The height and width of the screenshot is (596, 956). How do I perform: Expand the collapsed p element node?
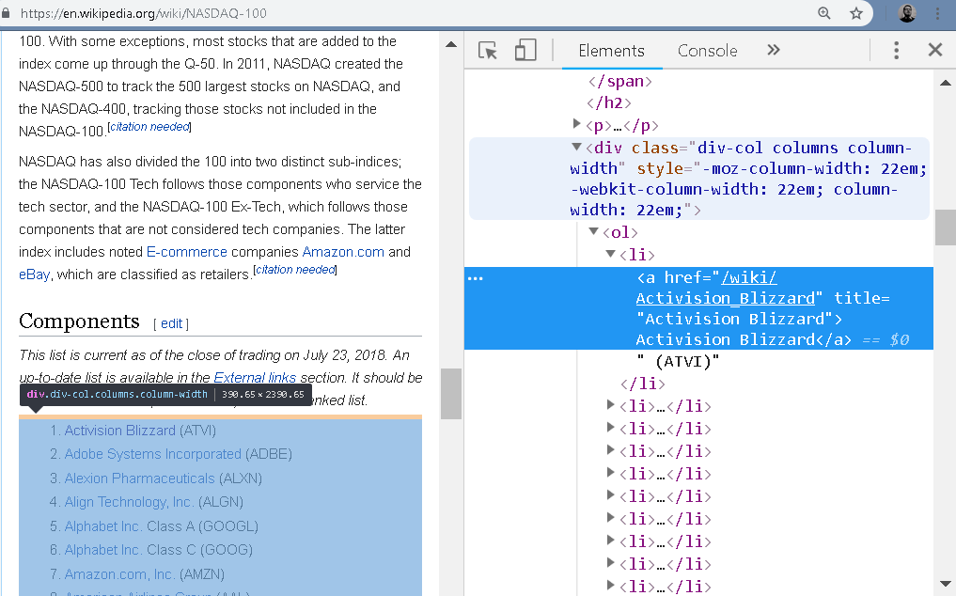click(x=576, y=124)
